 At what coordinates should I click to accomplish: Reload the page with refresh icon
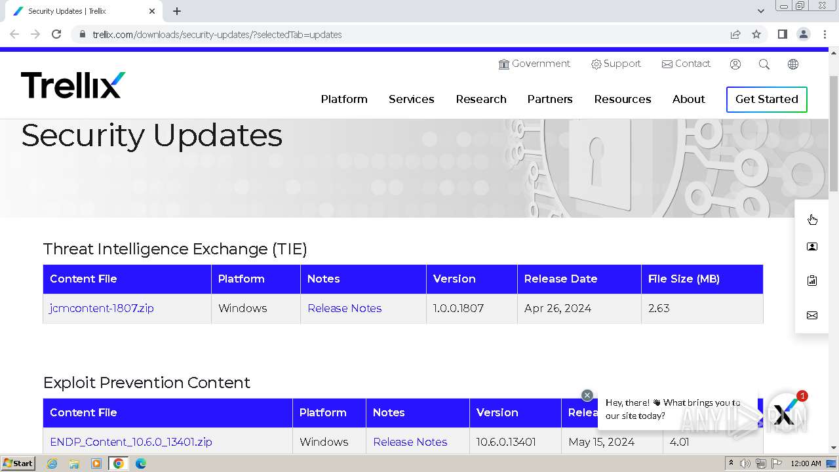point(56,34)
